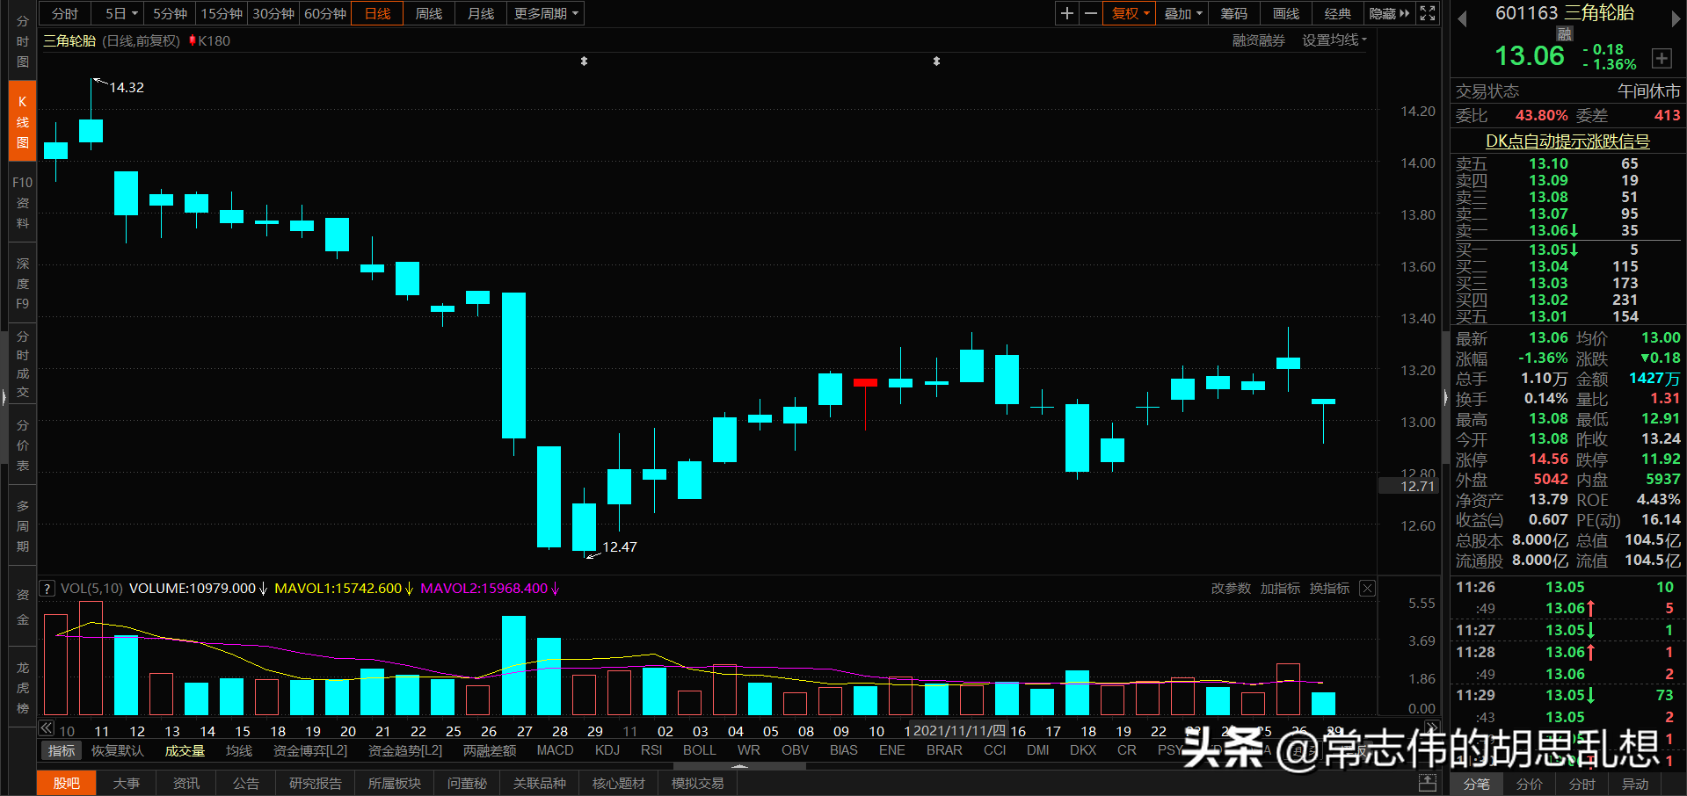The height and width of the screenshot is (796, 1687).
Task: Open the 股吧 tab at the bottom
Action: (66, 782)
